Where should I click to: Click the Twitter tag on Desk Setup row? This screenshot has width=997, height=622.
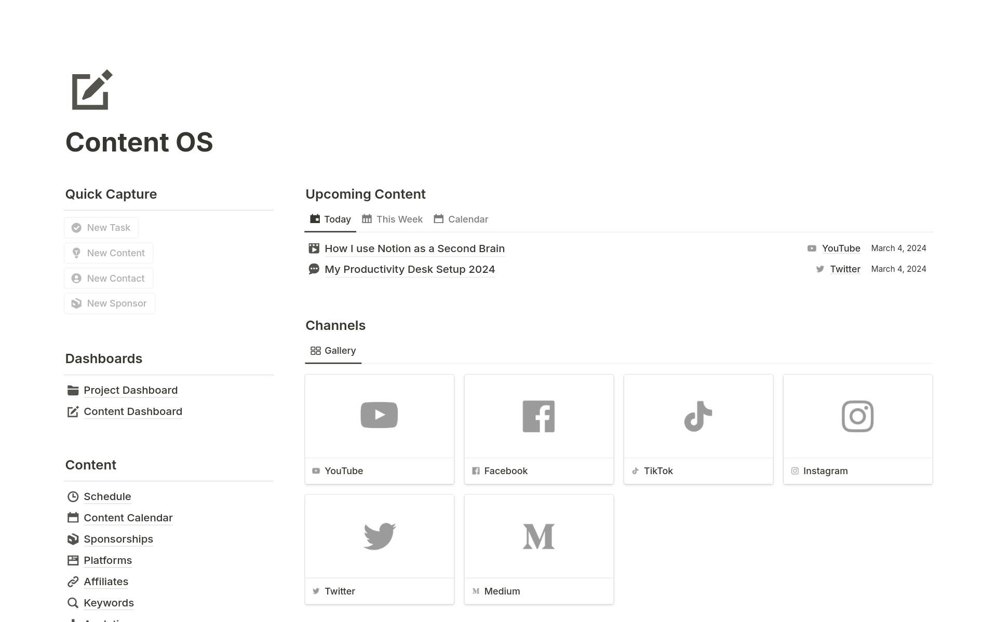(844, 269)
